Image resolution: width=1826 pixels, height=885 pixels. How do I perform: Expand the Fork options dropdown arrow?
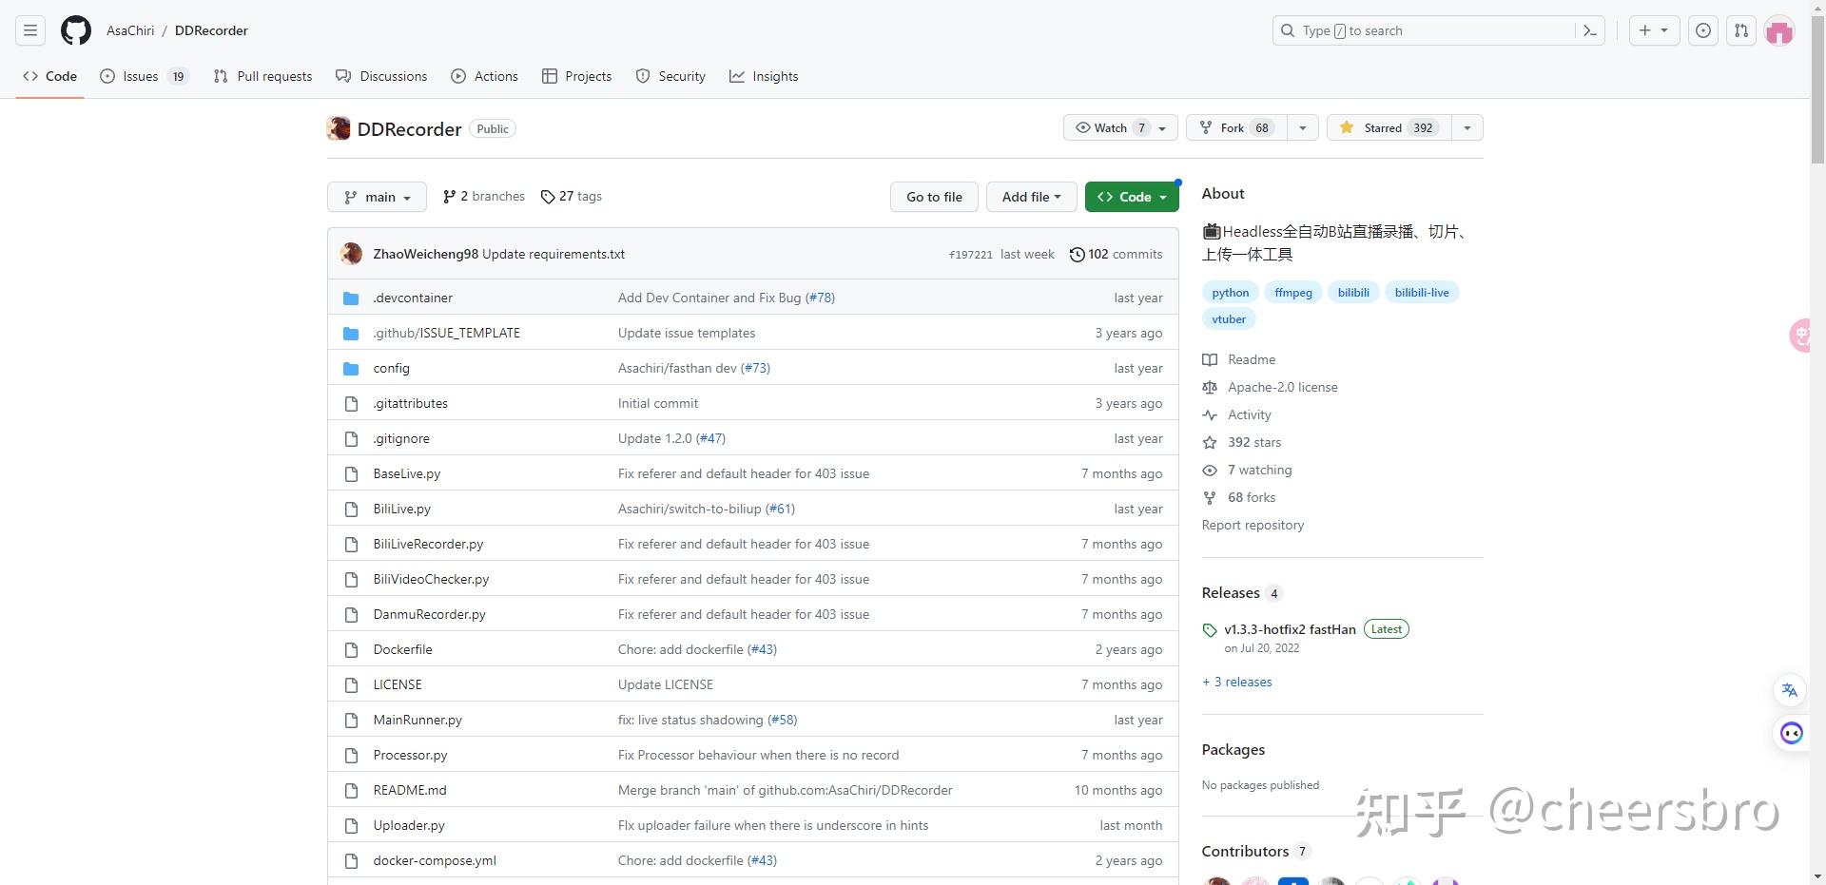coord(1302,127)
